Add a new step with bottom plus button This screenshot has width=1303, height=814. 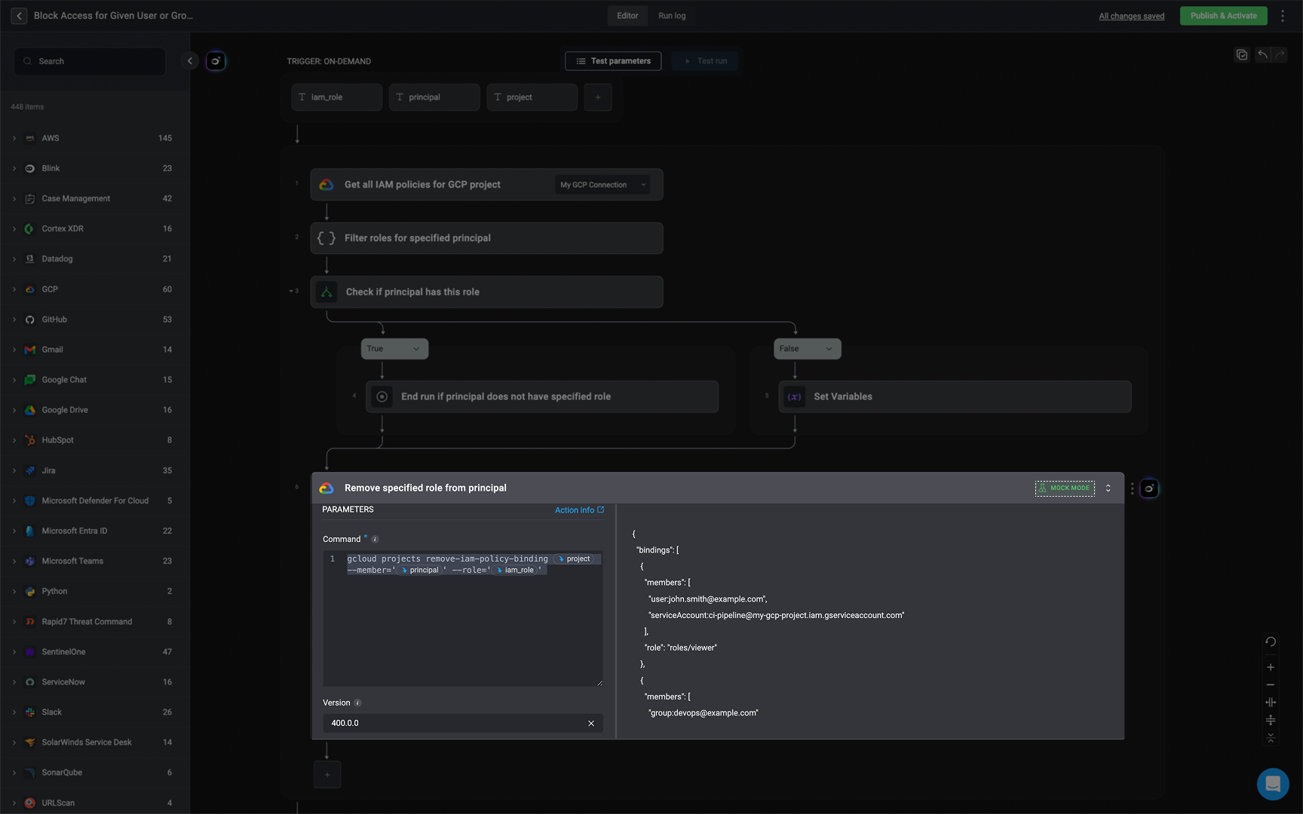pos(327,775)
